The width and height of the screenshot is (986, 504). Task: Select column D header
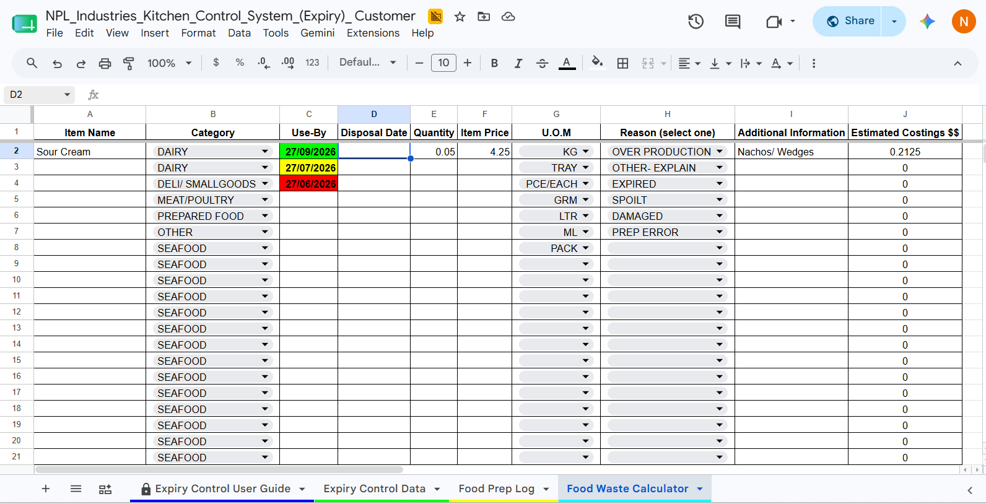(x=374, y=114)
